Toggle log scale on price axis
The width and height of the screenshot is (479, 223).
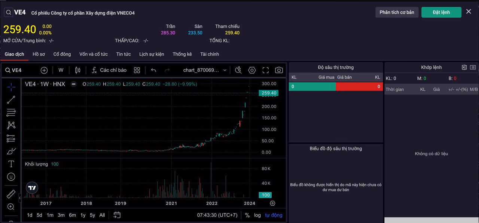257,215
